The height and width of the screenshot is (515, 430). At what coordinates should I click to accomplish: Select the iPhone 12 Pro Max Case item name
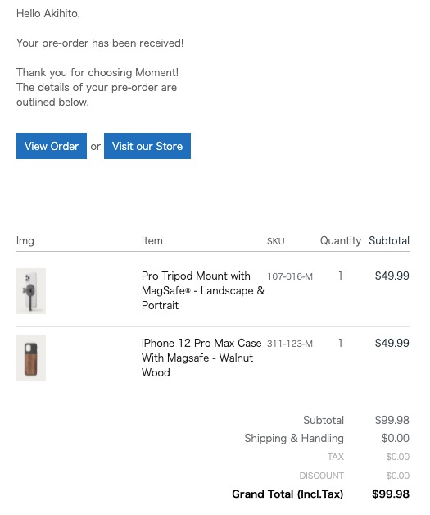(201, 358)
